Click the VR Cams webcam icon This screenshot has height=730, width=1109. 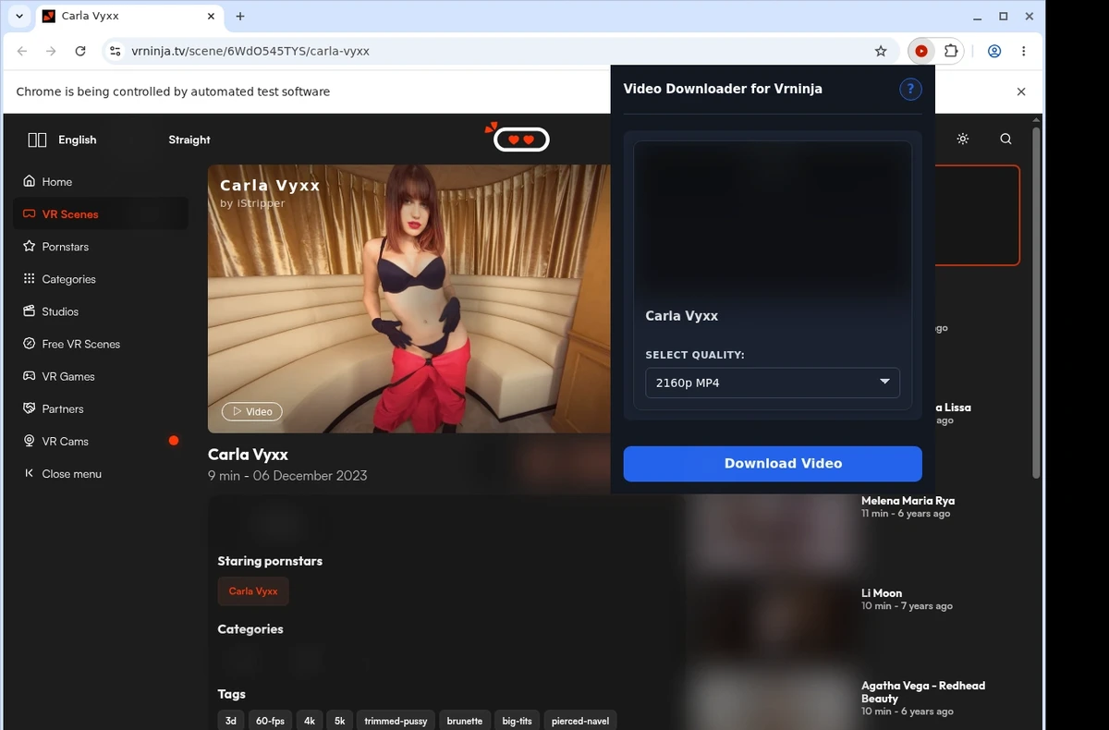[30, 441]
